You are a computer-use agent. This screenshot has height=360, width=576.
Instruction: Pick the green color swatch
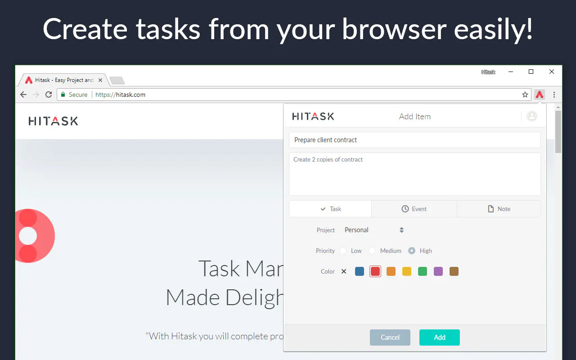point(423,271)
